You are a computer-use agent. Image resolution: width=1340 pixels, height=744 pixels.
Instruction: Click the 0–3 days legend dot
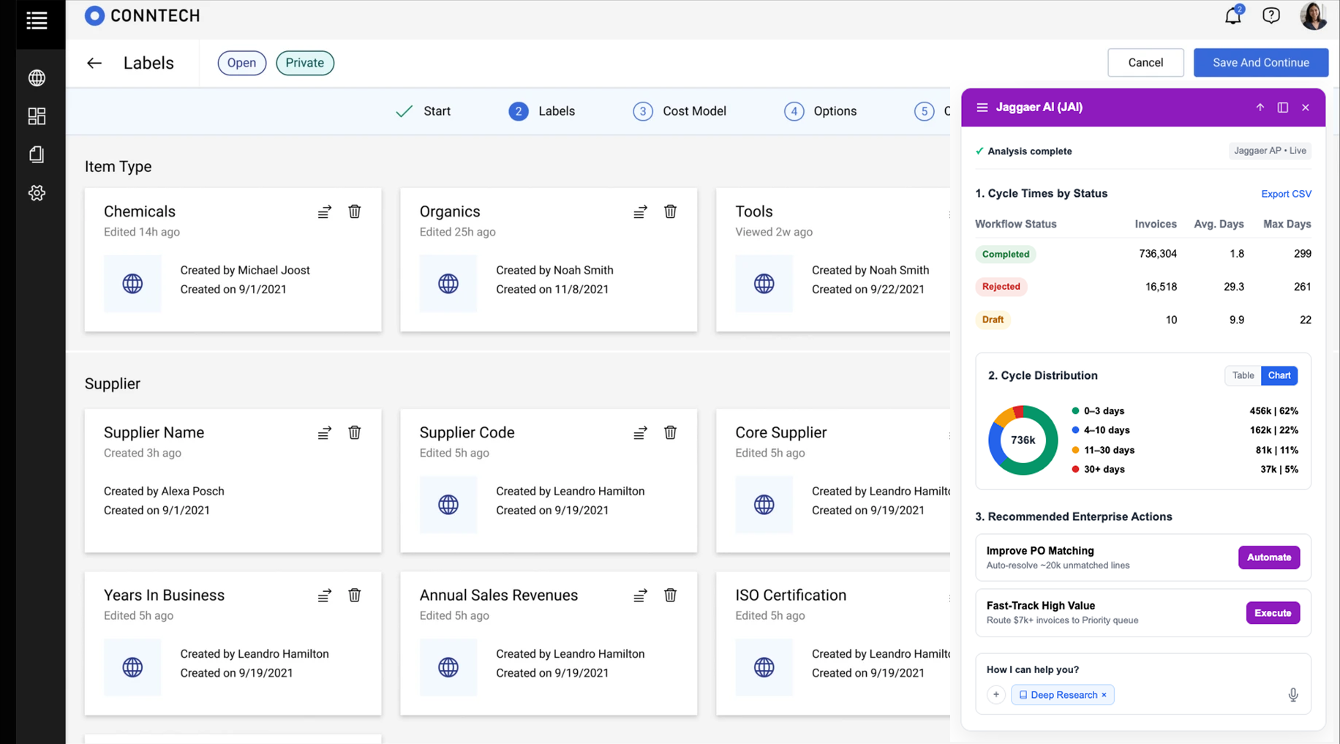click(1075, 411)
